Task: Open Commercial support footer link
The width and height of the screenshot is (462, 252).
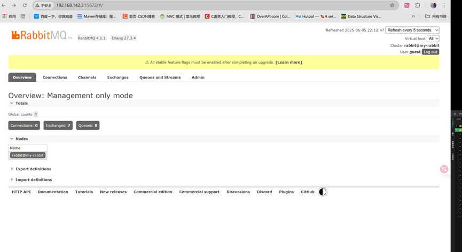Action: (x=199, y=192)
